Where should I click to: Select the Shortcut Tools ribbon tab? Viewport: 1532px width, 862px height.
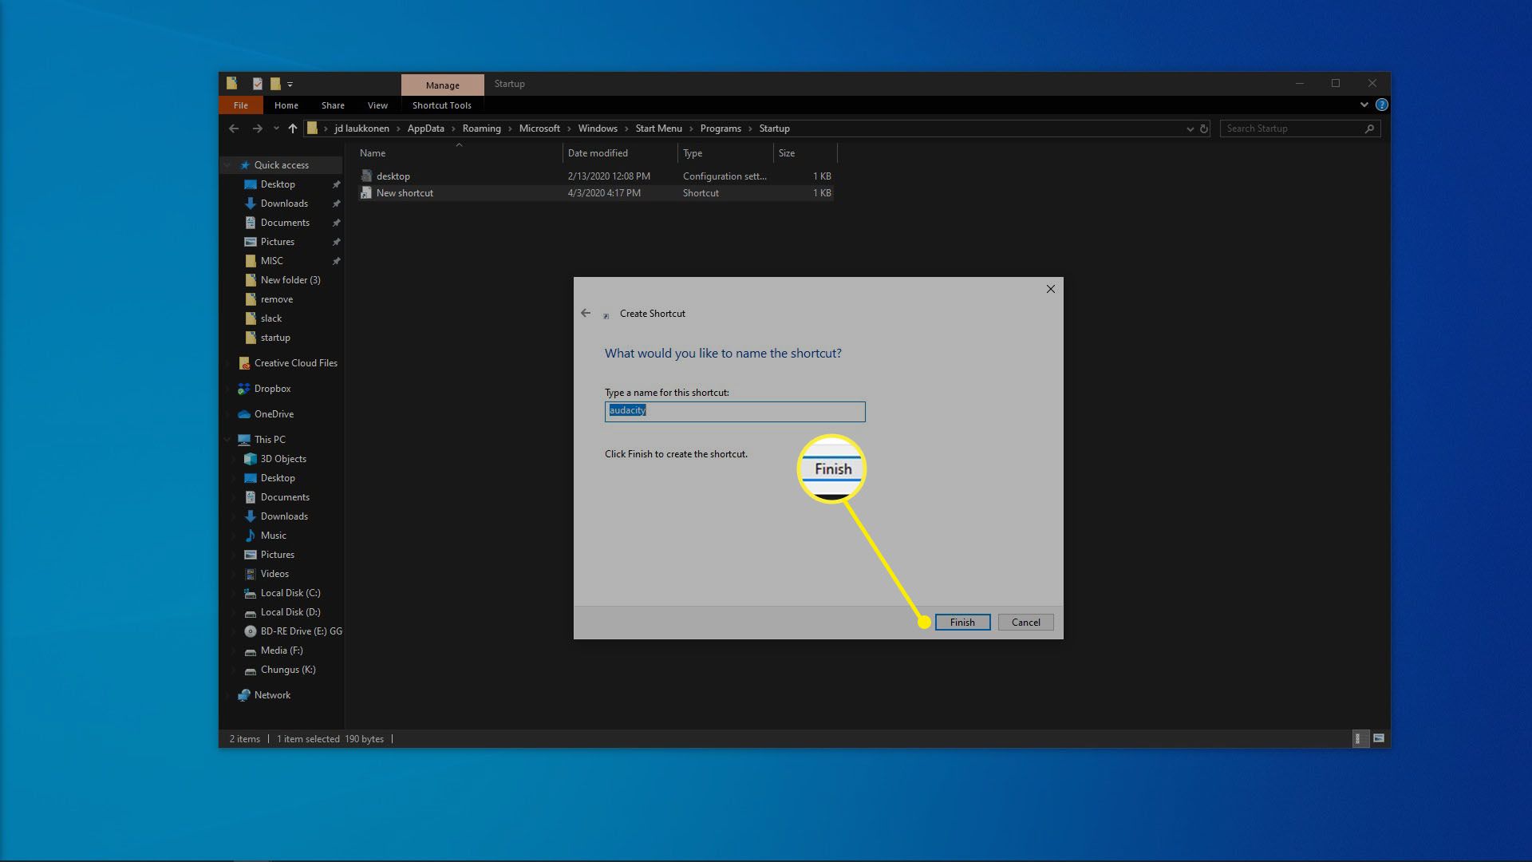point(442,105)
